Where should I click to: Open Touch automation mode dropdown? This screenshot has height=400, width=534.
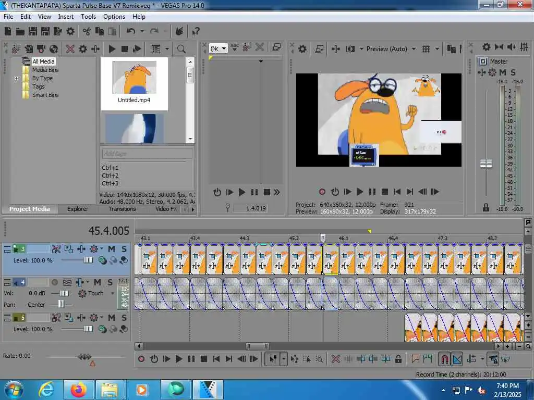[x=113, y=293]
